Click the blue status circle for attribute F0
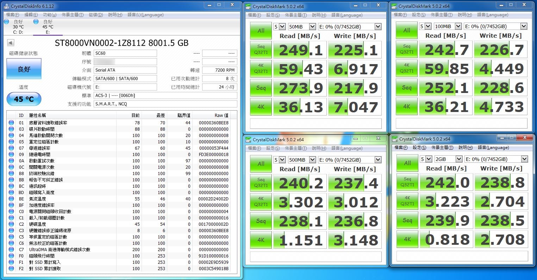 (11, 256)
